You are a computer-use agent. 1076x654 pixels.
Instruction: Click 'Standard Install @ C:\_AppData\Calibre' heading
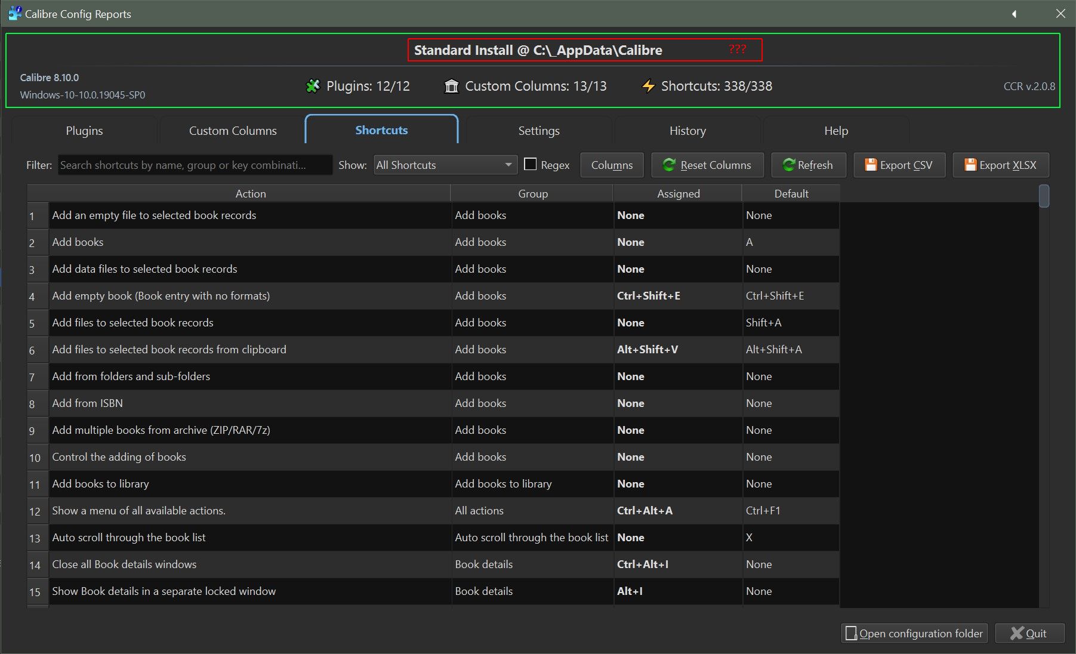[x=538, y=50]
